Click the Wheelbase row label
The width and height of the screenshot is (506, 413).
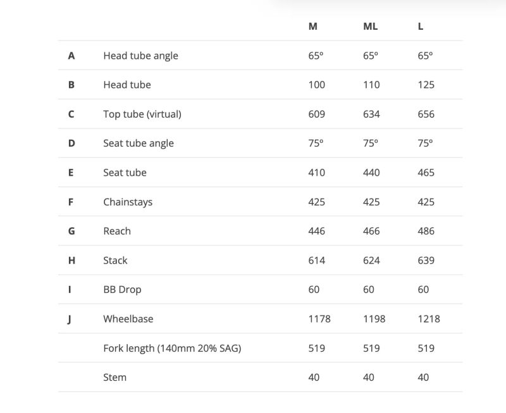128,319
